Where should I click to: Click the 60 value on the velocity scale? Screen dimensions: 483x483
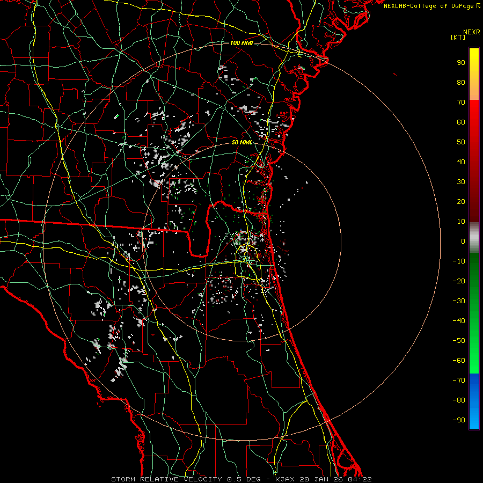pos(461,122)
